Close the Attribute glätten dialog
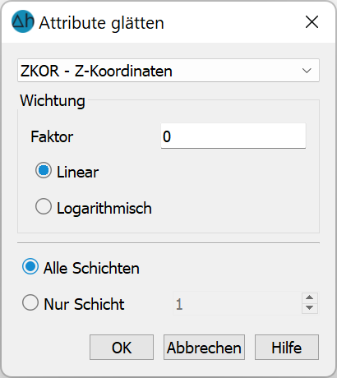This screenshot has height=378, width=337. (312, 22)
